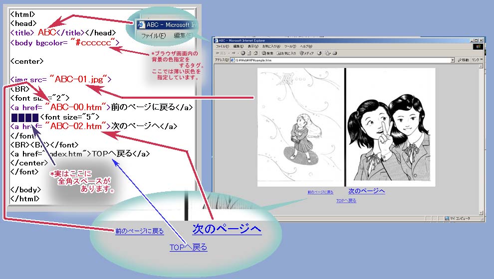Viewport: 494px width, 279px height.
Task: Open the 編集(E) menu in Internet Explorer window
Action: coord(238,46)
